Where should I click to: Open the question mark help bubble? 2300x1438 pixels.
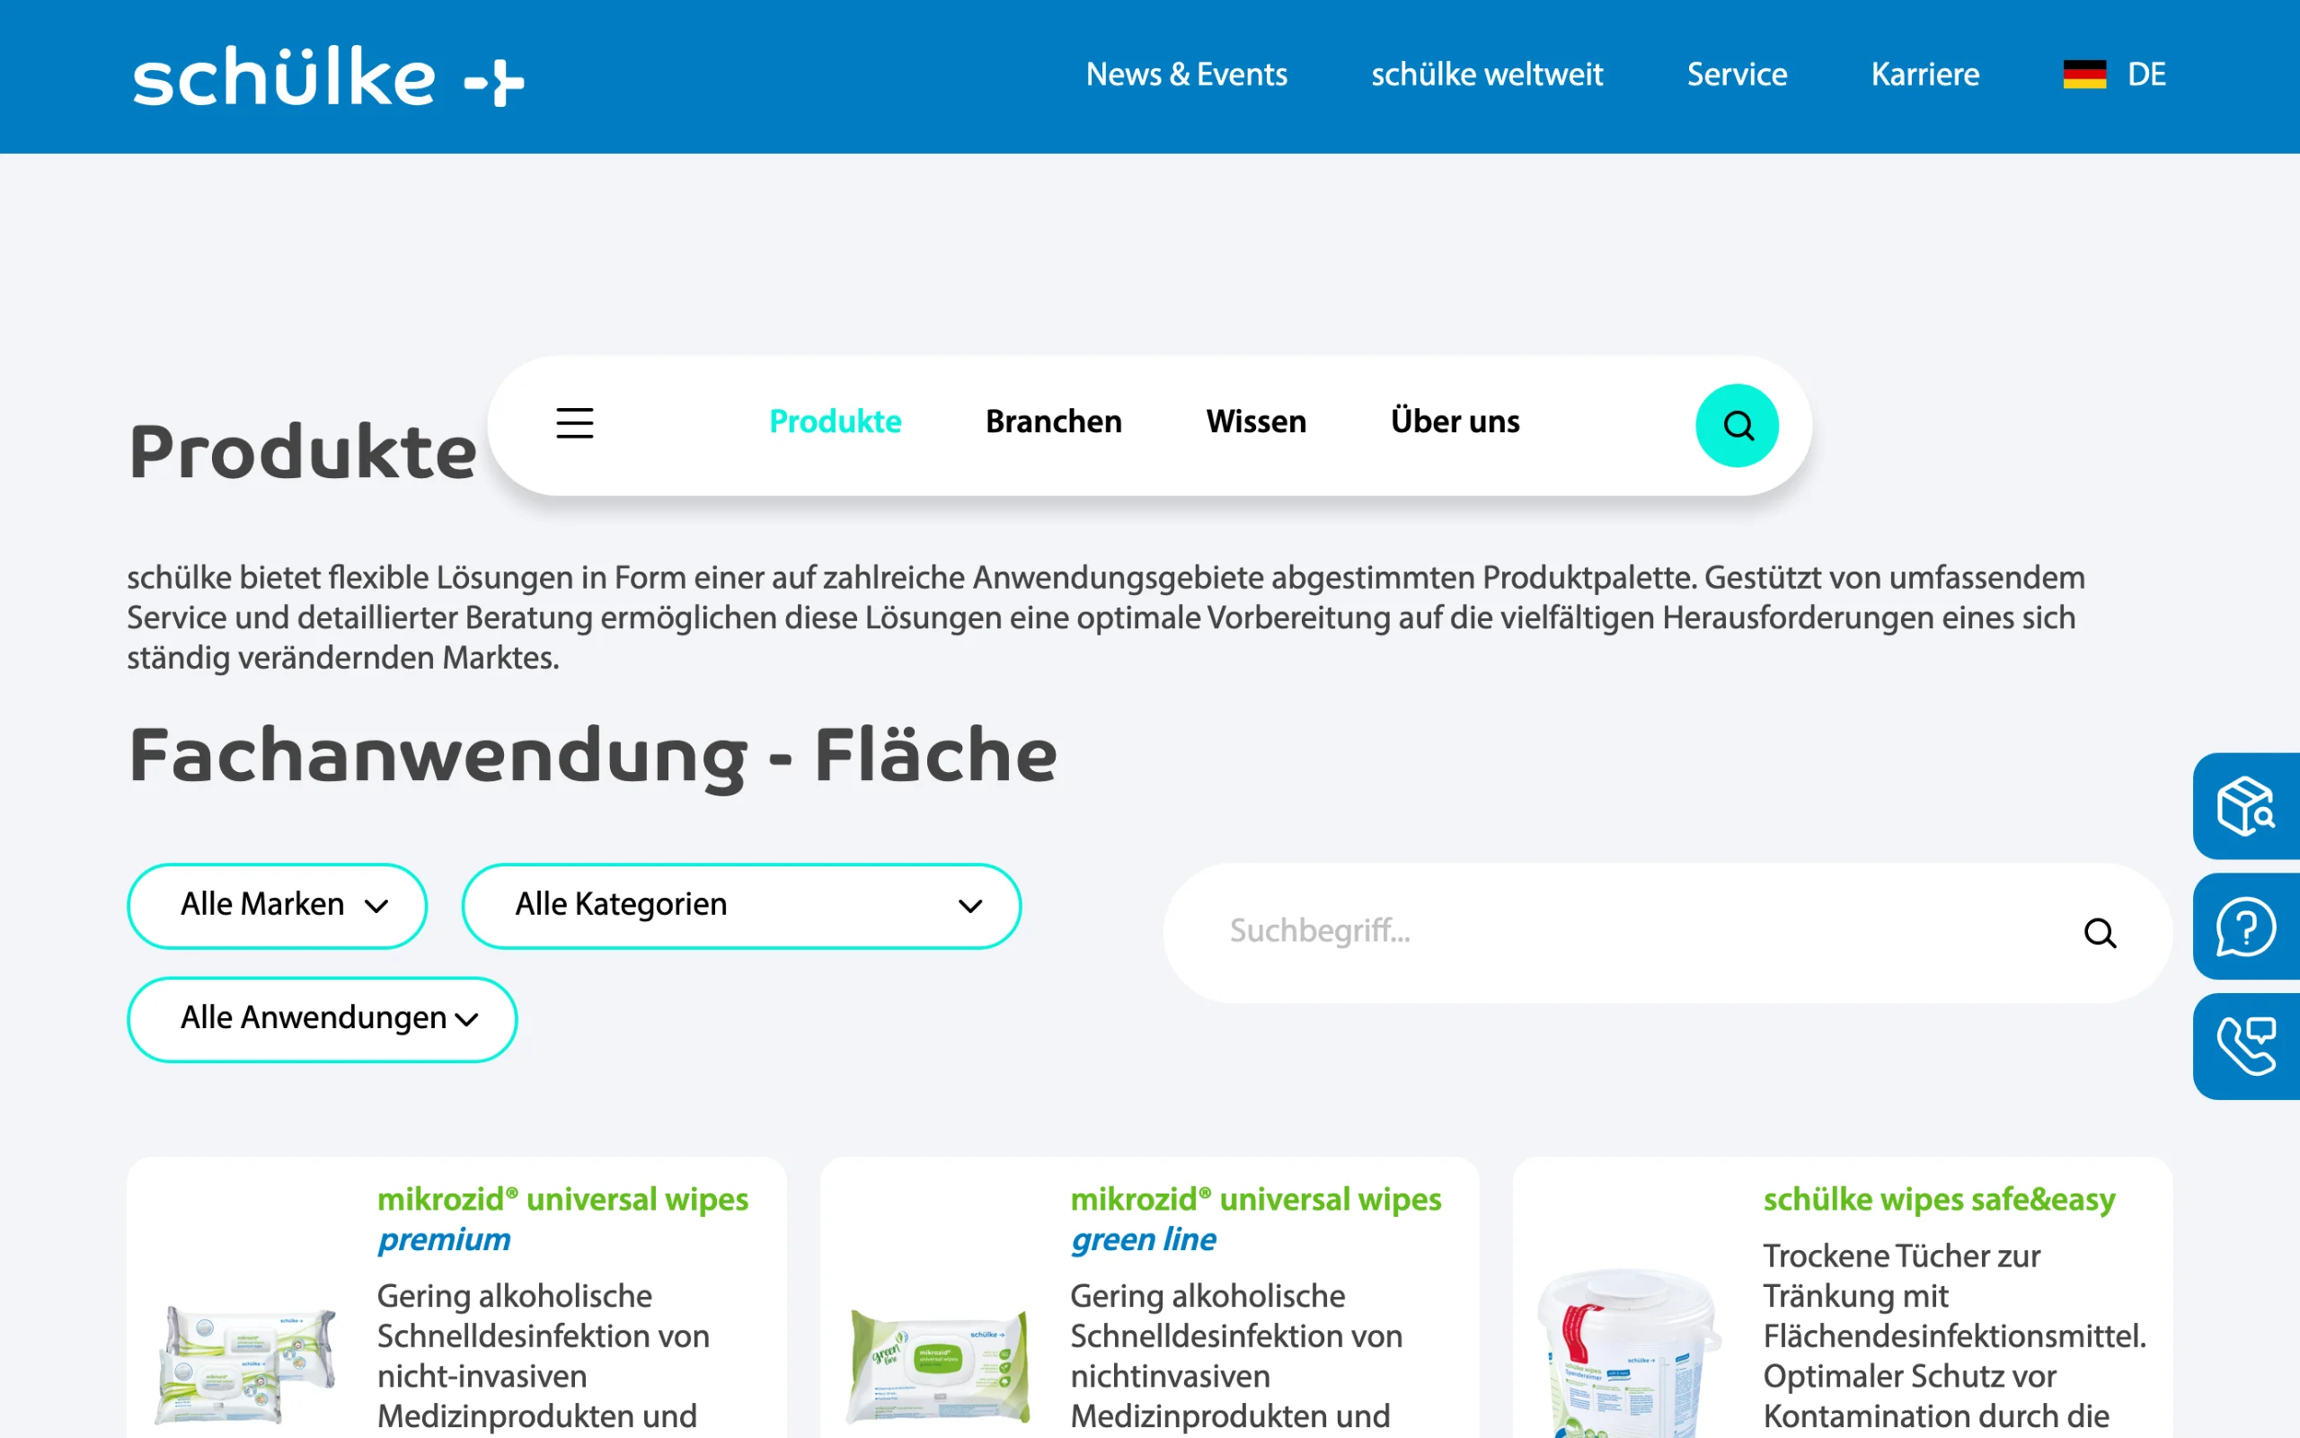point(2246,927)
